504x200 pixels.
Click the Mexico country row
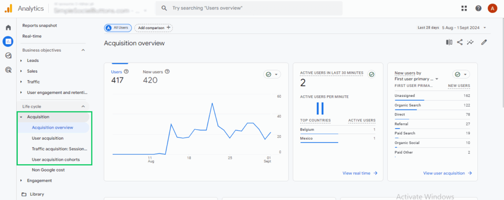click(x=338, y=139)
